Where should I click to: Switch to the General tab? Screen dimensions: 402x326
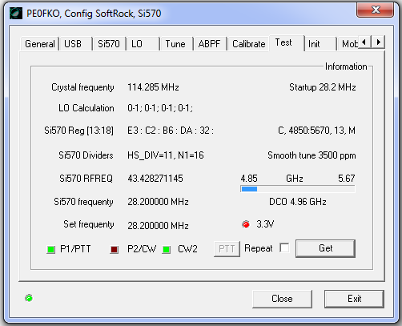tap(40, 44)
